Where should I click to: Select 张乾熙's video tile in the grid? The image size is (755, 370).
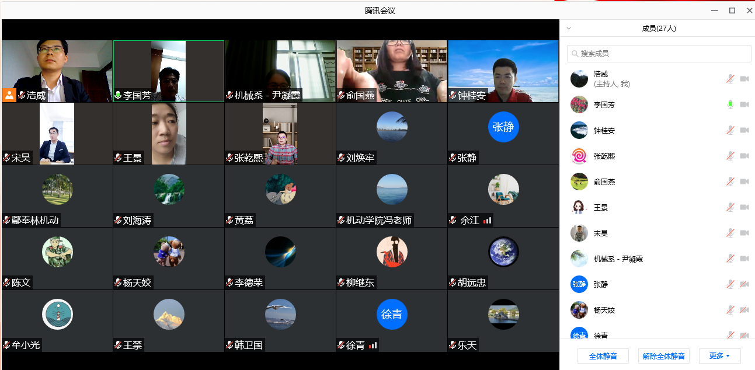(280, 134)
